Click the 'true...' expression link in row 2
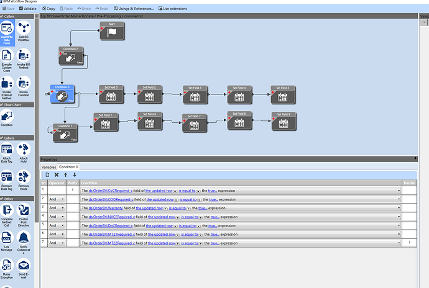 coord(214,199)
